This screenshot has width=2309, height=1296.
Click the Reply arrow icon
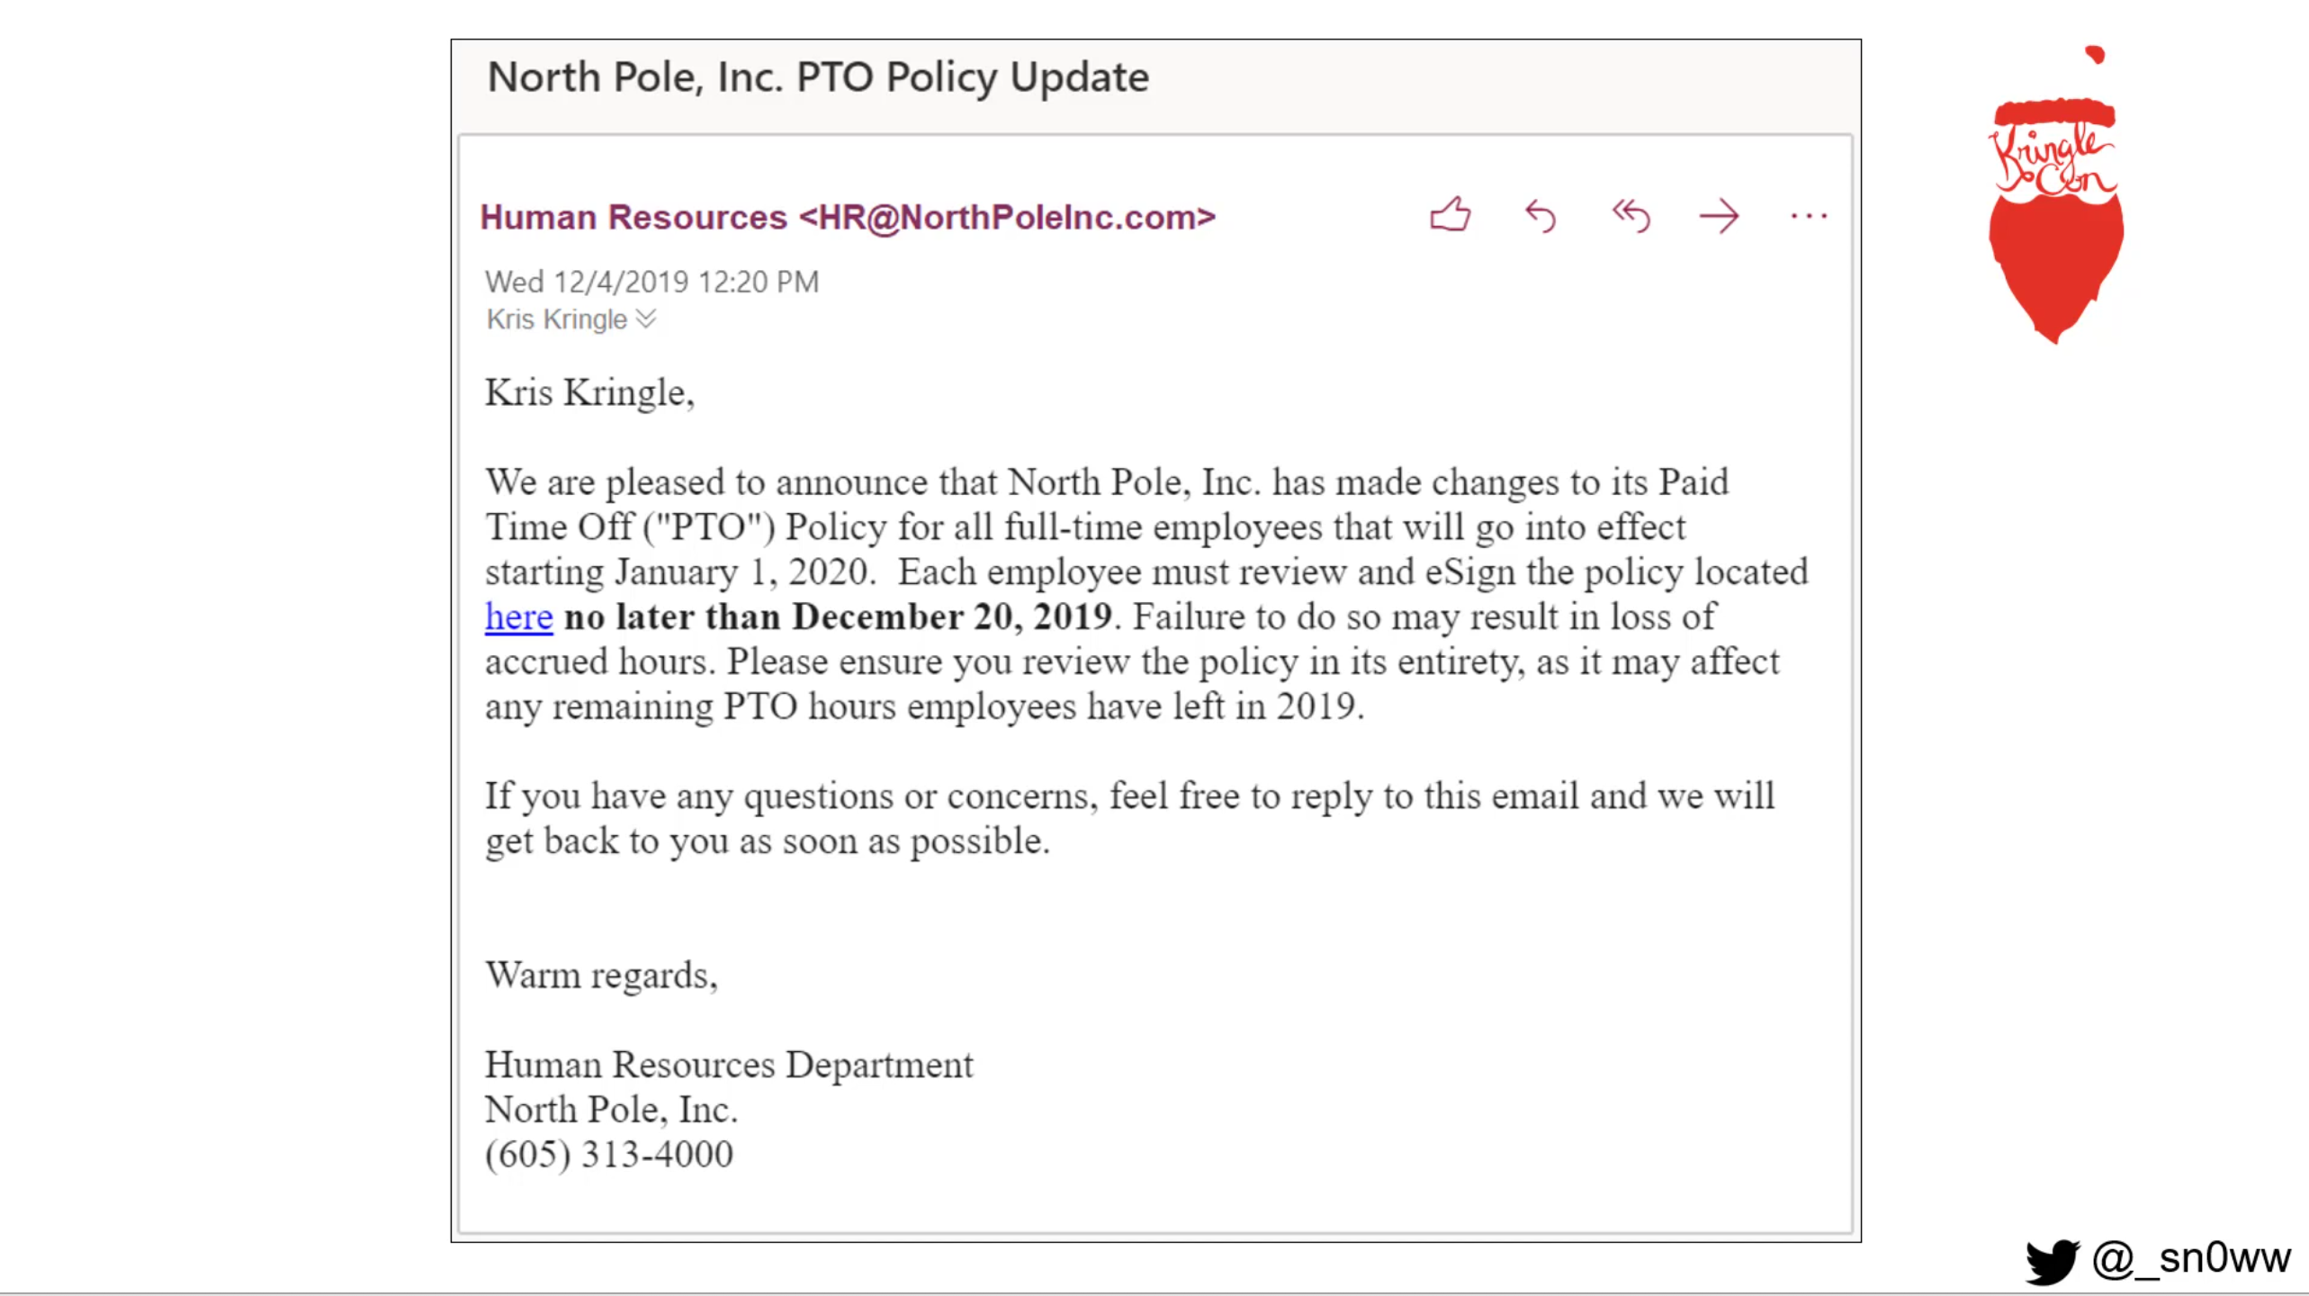1541,216
